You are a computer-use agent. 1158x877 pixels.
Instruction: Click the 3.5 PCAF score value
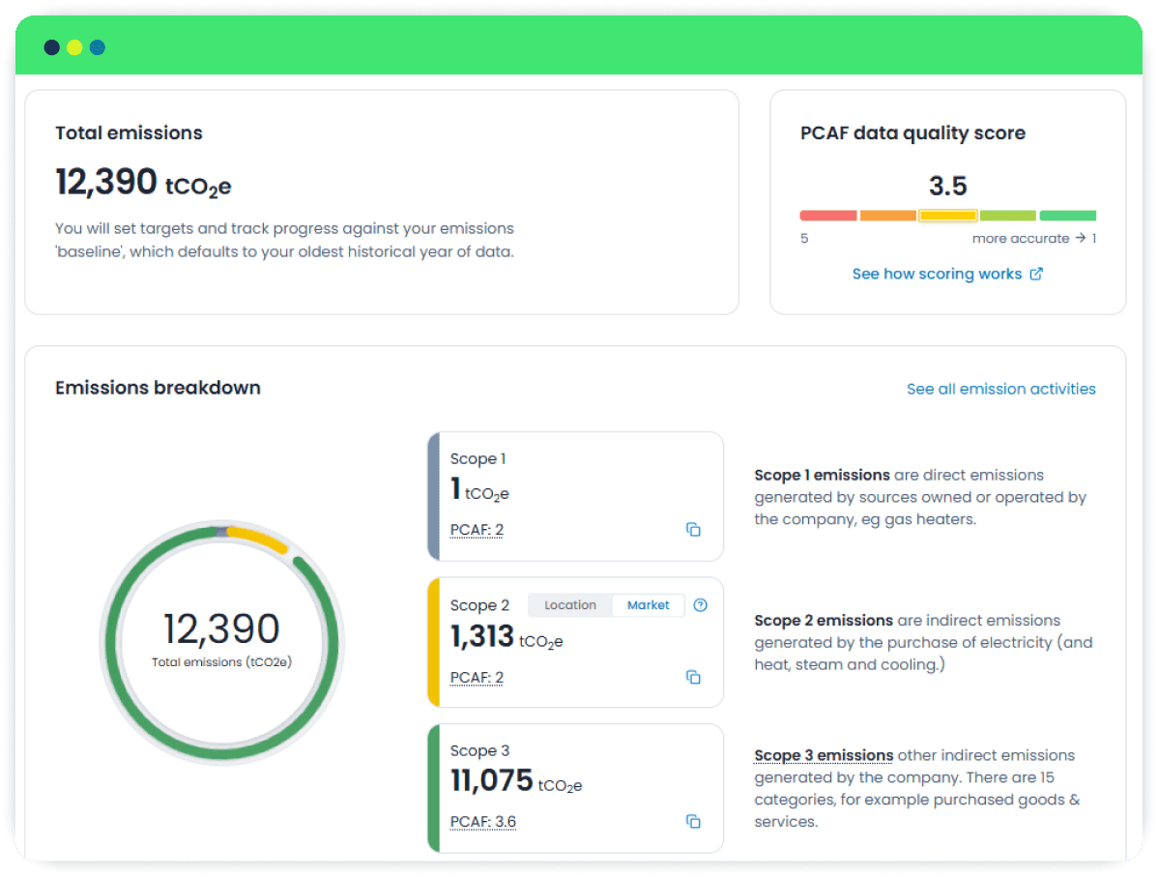tap(947, 186)
